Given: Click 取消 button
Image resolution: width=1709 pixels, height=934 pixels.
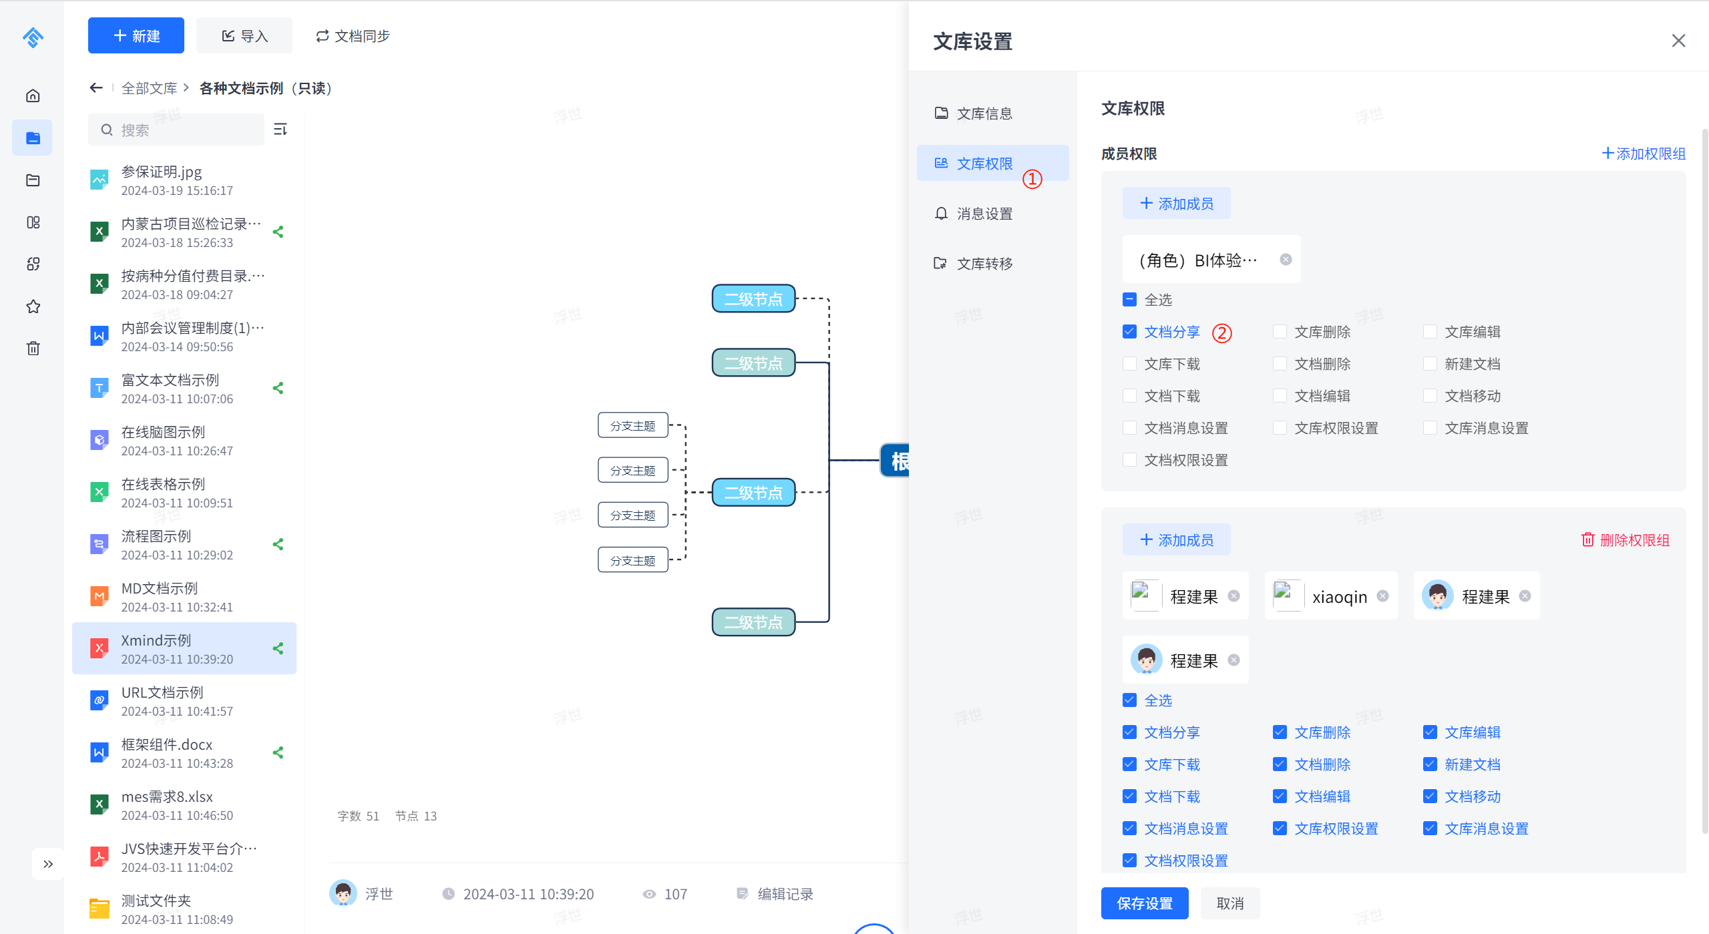Looking at the screenshot, I should point(1230,903).
